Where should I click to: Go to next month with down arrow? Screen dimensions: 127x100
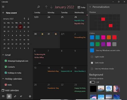51,7
